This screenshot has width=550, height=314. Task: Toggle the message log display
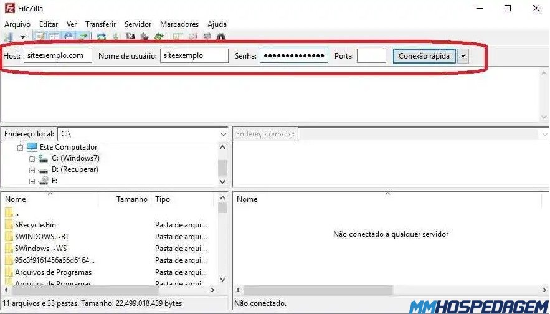click(x=40, y=37)
